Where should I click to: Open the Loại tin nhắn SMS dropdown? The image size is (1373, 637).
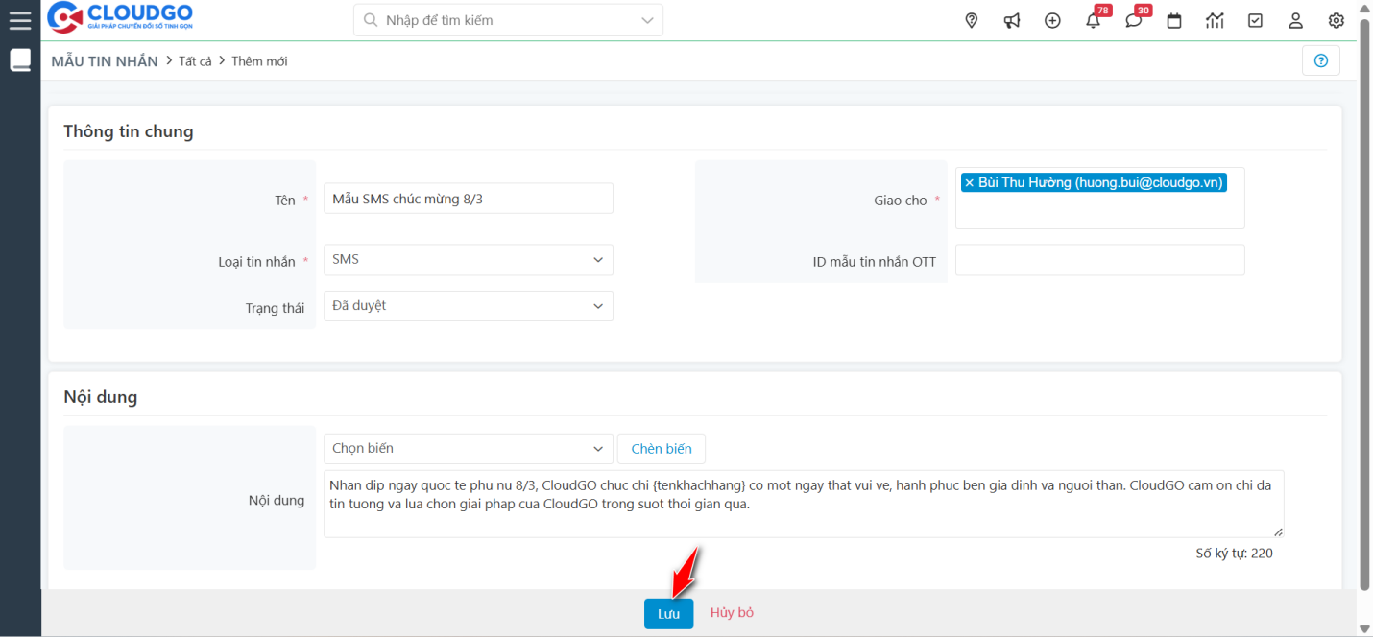point(468,259)
